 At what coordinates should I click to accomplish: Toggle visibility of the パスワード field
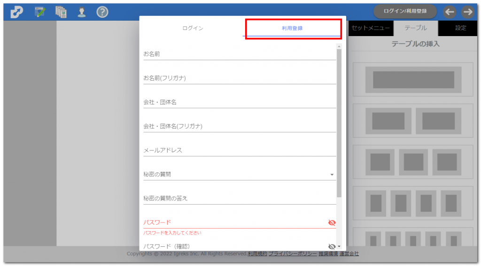[332, 222]
